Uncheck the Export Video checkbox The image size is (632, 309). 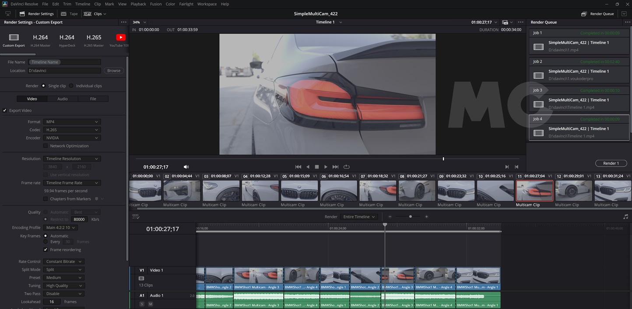click(x=5, y=110)
